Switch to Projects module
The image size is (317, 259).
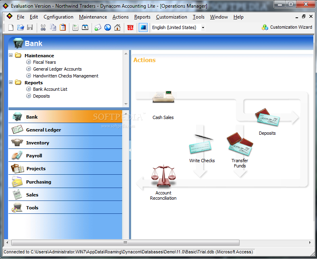point(65,168)
